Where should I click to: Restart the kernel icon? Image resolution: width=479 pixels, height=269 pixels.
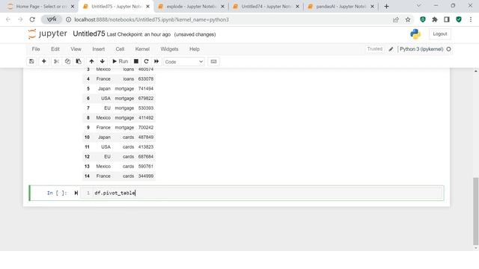[x=146, y=61]
